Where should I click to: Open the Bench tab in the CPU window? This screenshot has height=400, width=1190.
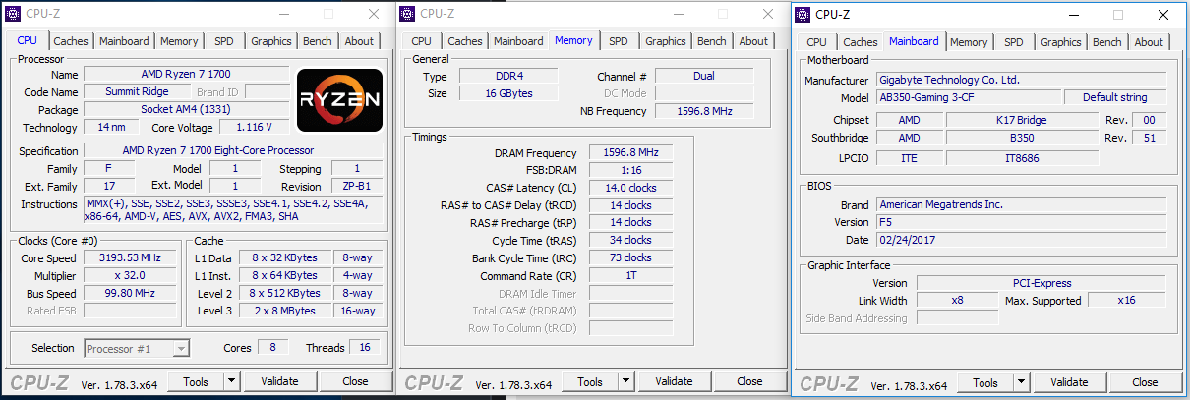pyautogui.click(x=318, y=41)
